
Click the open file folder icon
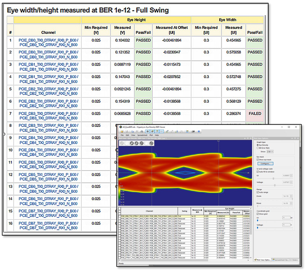(x=122, y=131)
